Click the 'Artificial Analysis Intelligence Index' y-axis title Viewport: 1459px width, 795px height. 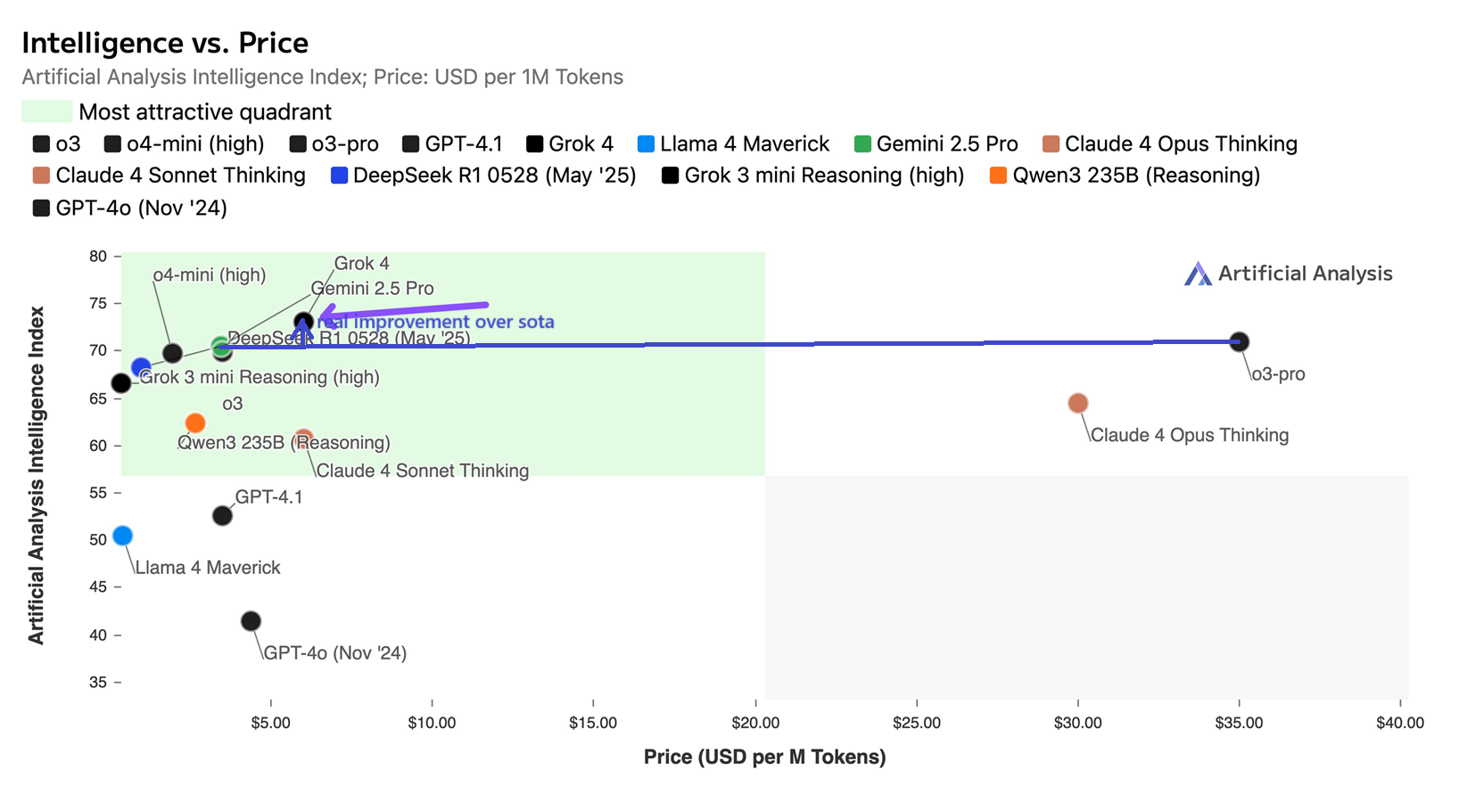tap(36, 475)
